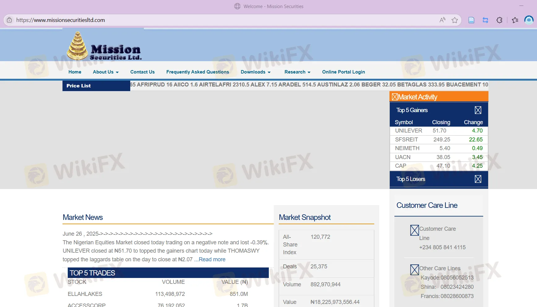
Task: Collapse the Top 5 Gainers panel
Action: tap(478, 110)
